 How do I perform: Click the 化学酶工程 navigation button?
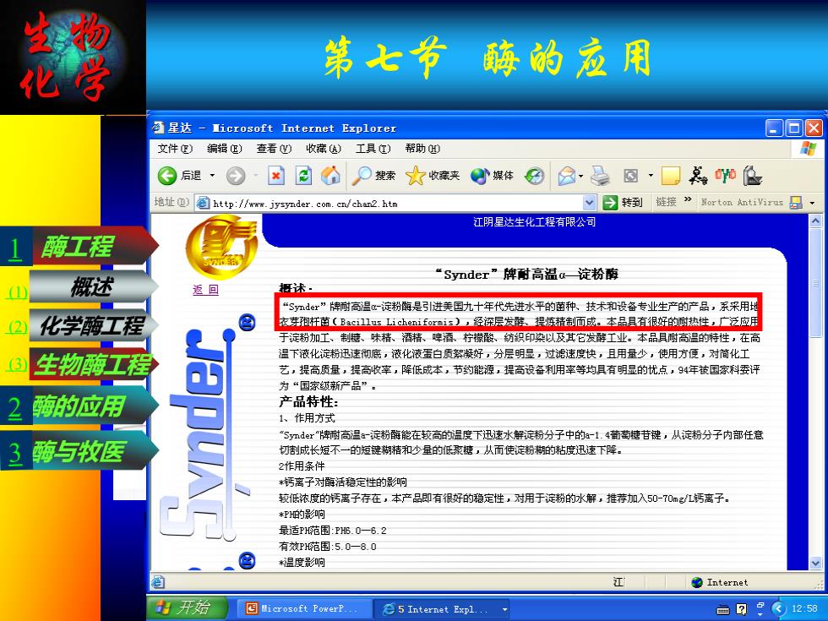[x=94, y=325]
